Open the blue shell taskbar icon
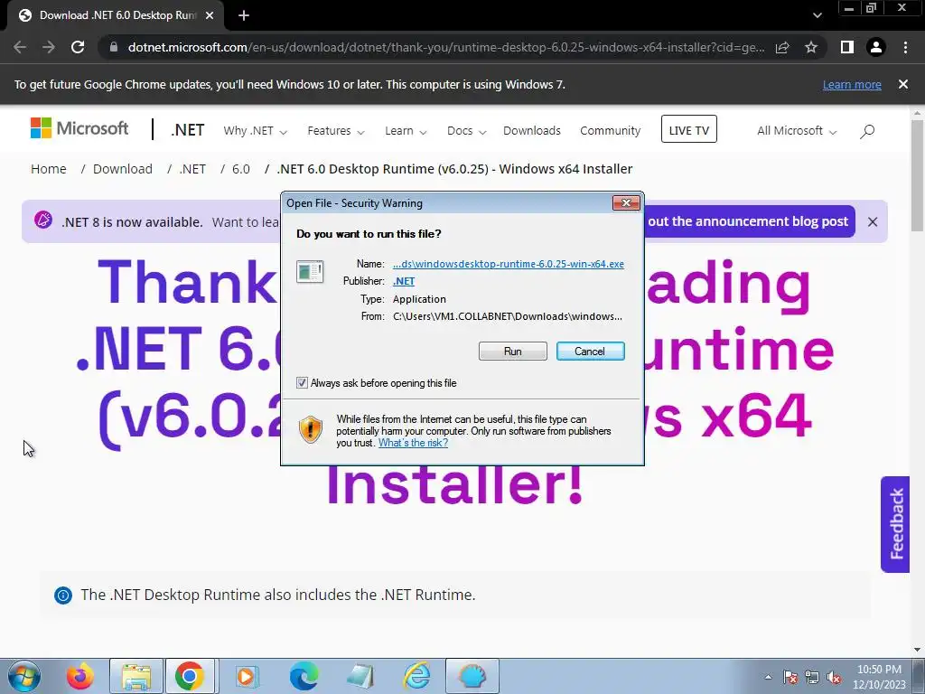The height and width of the screenshot is (694, 925). click(x=472, y=676)
